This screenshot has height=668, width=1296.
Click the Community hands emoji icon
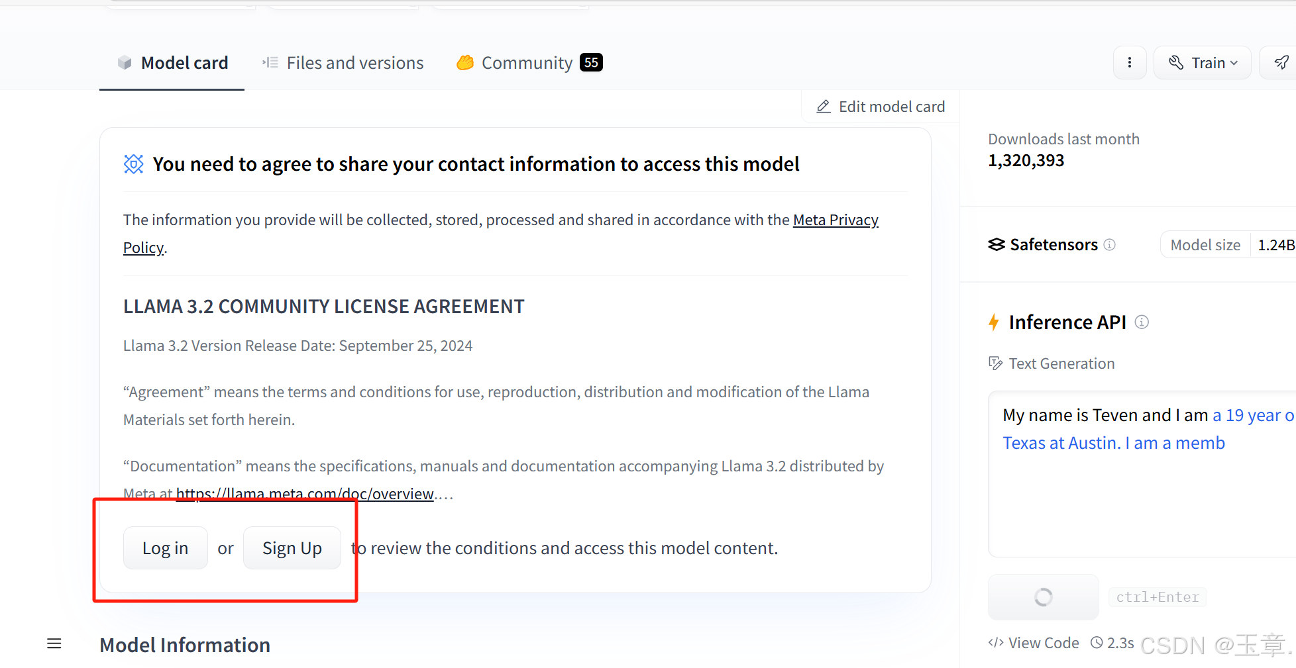pyautogui.click(x=465, y=62)
